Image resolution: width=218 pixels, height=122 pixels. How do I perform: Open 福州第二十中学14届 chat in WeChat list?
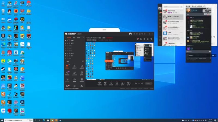point(173,17)
